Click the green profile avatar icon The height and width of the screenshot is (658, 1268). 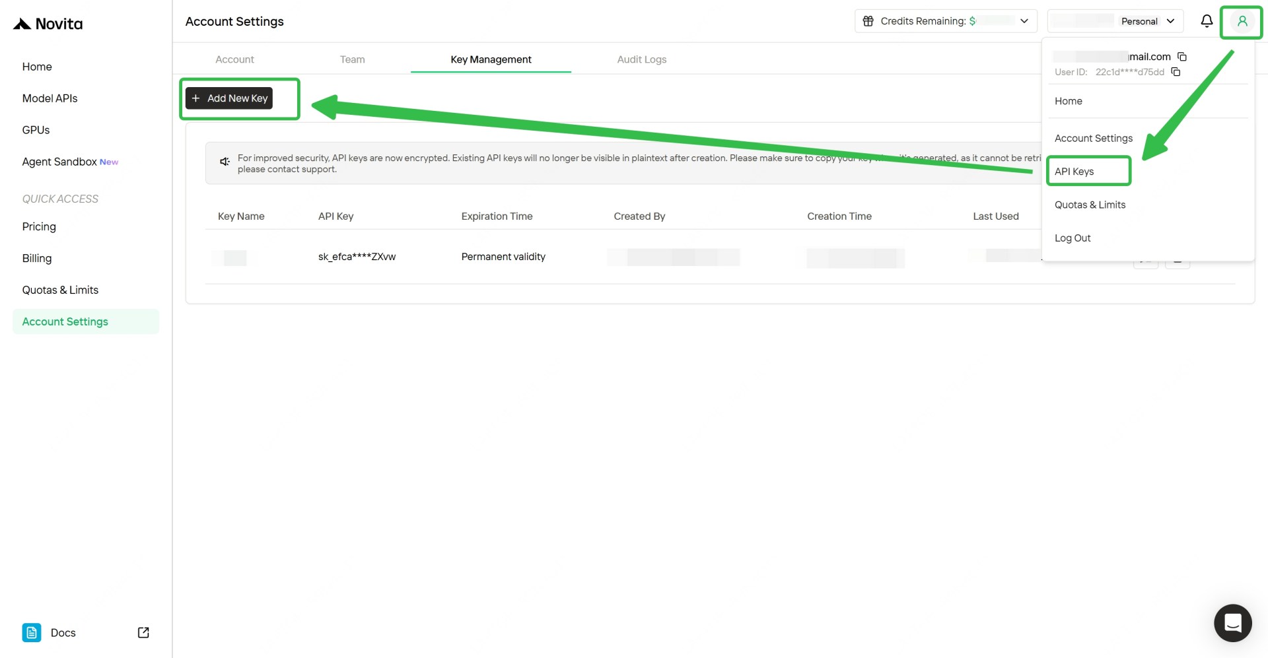point(1242,22)
